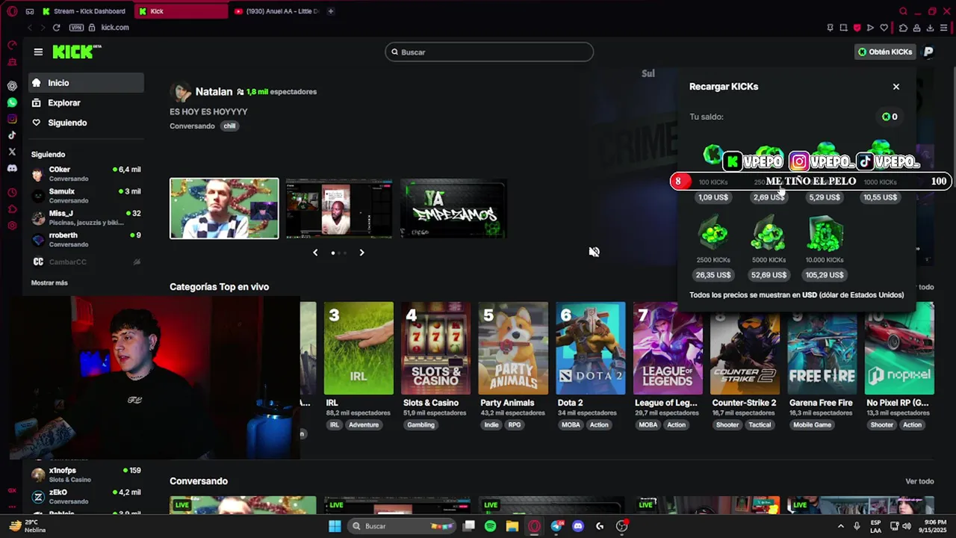Open X (Twitter) in Opera sidebar

(x=12, y=152)
